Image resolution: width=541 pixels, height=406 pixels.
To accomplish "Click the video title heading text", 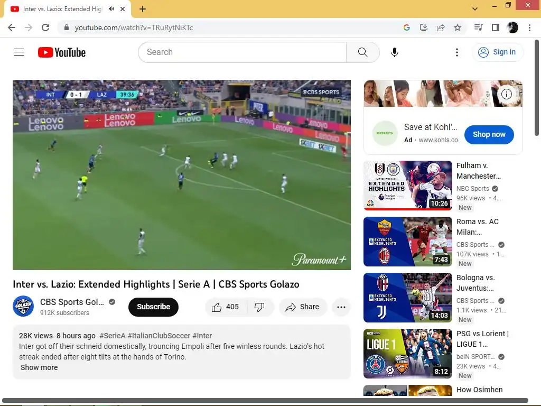I will [156, 284].
